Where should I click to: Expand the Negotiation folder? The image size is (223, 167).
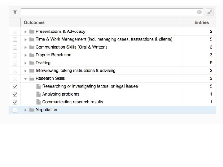[26, 110]
